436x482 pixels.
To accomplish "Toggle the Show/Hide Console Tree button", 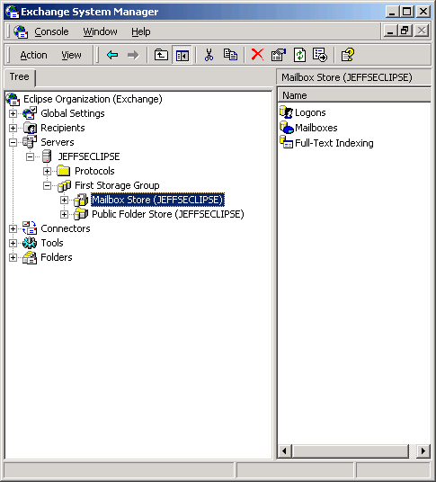I will pos(182,56).
